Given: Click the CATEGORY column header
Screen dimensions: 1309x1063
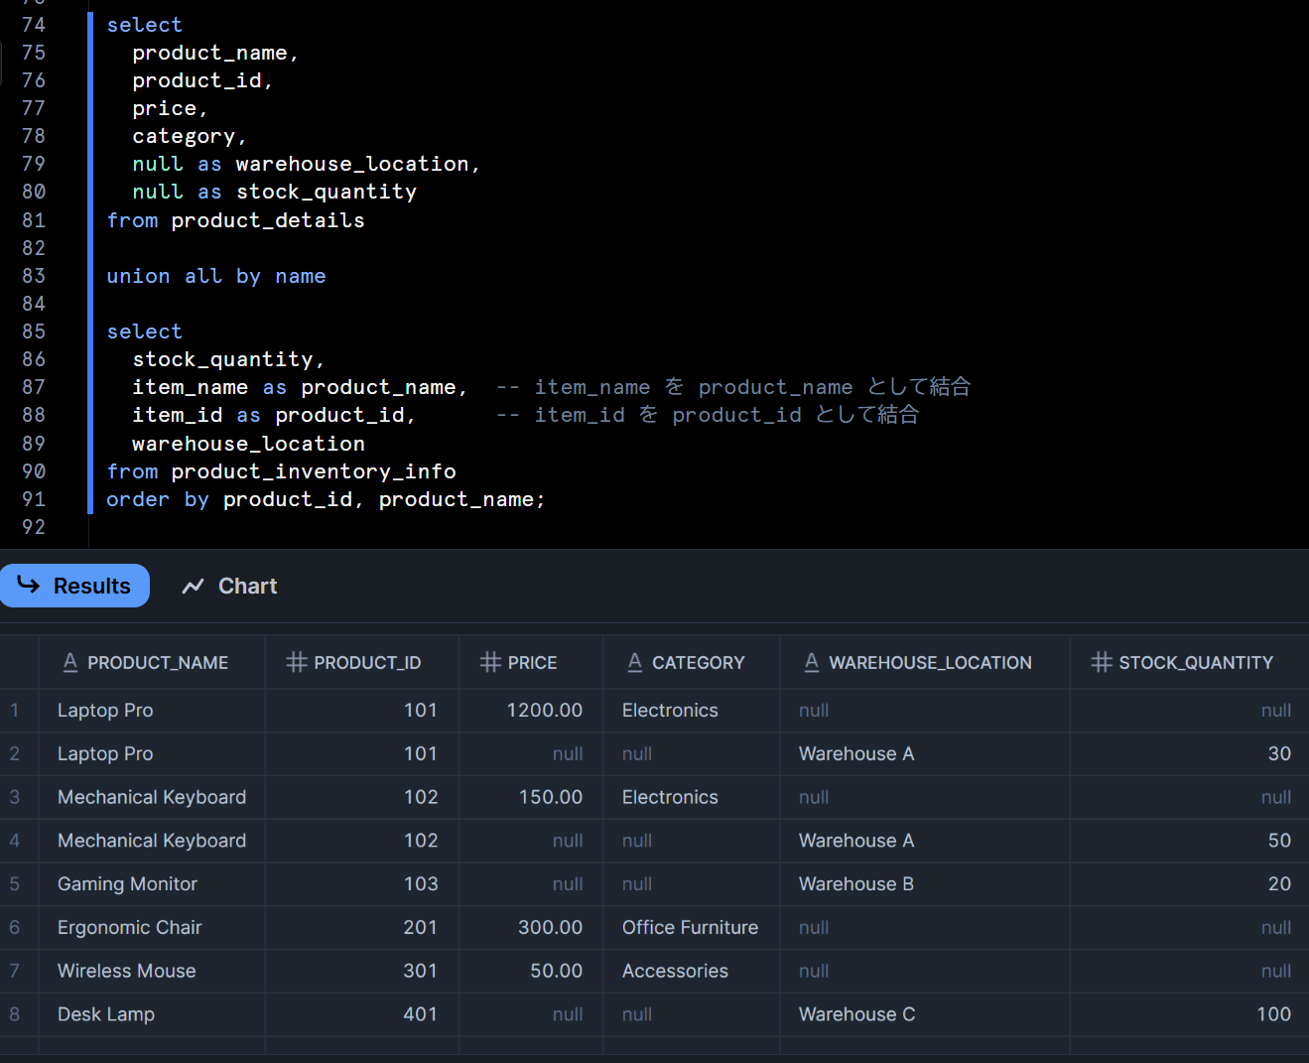Looking at the screenshot, I should (692, 662).
